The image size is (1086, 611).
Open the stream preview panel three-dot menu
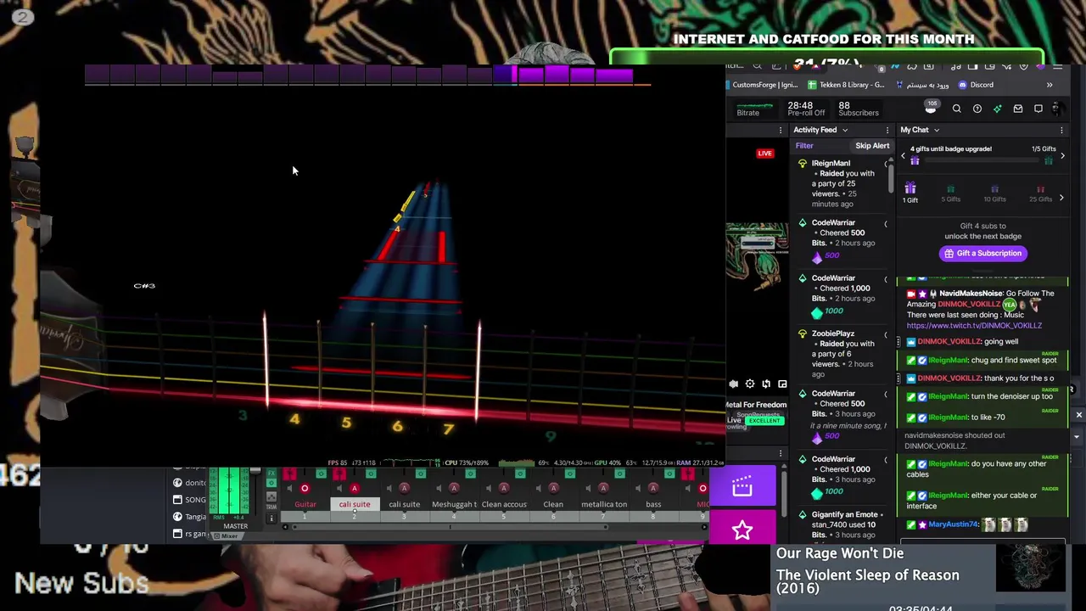coord(781,130)
